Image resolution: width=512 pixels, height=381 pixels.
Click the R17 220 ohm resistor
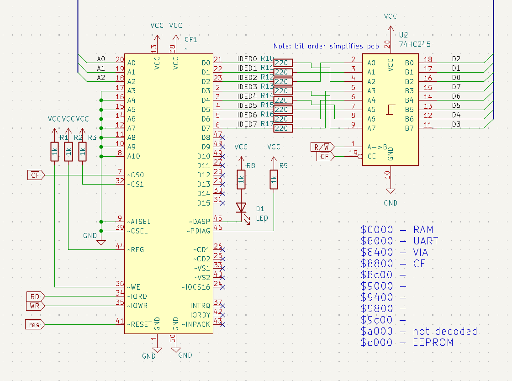point(283,128)
